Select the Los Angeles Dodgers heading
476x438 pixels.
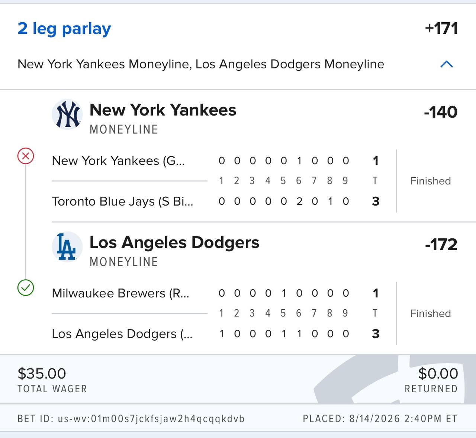coord(174,242)
